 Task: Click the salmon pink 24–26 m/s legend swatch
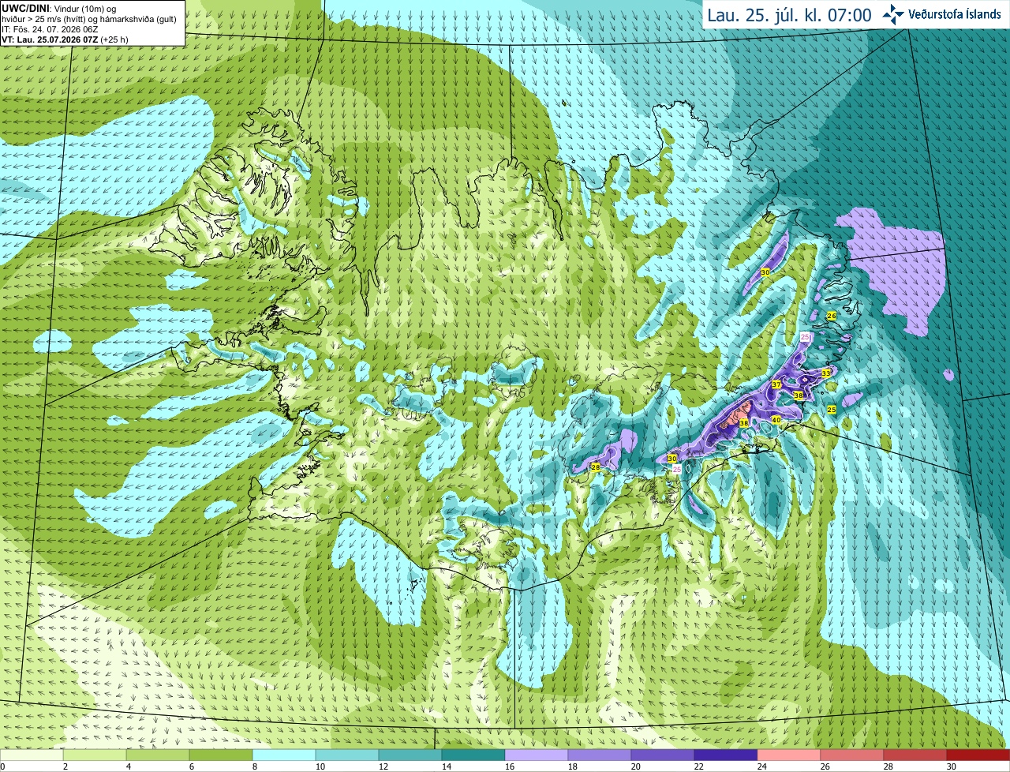(789, 755)
